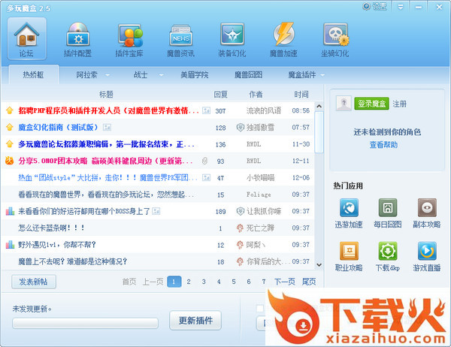Open 插件配置 plugin configuration
This screenshot has height=347, width=451.
click(x=77, y=38)
